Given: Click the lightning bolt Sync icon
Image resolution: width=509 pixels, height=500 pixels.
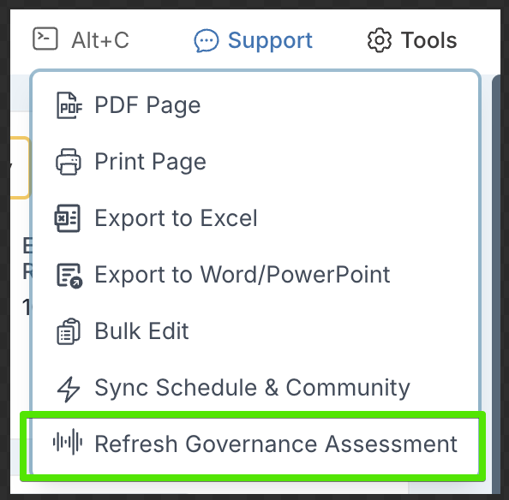Looking at the screenshot, I should pyautogui.click(x=69, y=389).
